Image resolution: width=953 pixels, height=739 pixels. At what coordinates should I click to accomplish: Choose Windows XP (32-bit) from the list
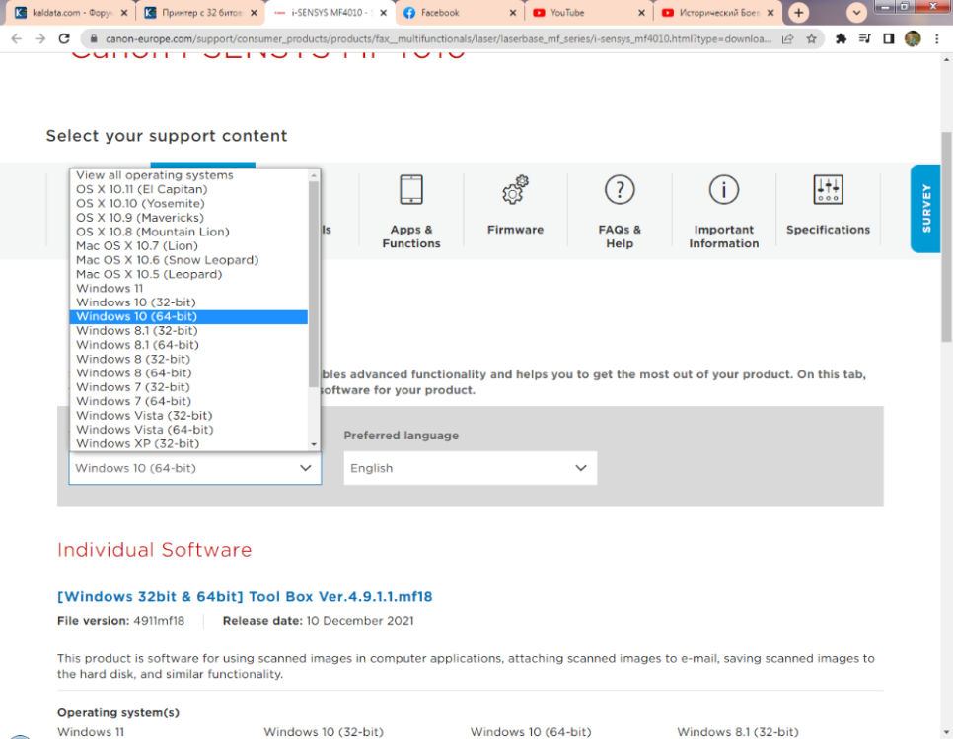[x=188, y=443]
